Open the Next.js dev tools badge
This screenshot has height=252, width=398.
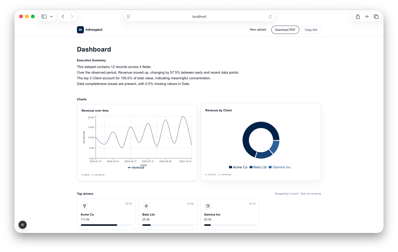coord(23,225)
